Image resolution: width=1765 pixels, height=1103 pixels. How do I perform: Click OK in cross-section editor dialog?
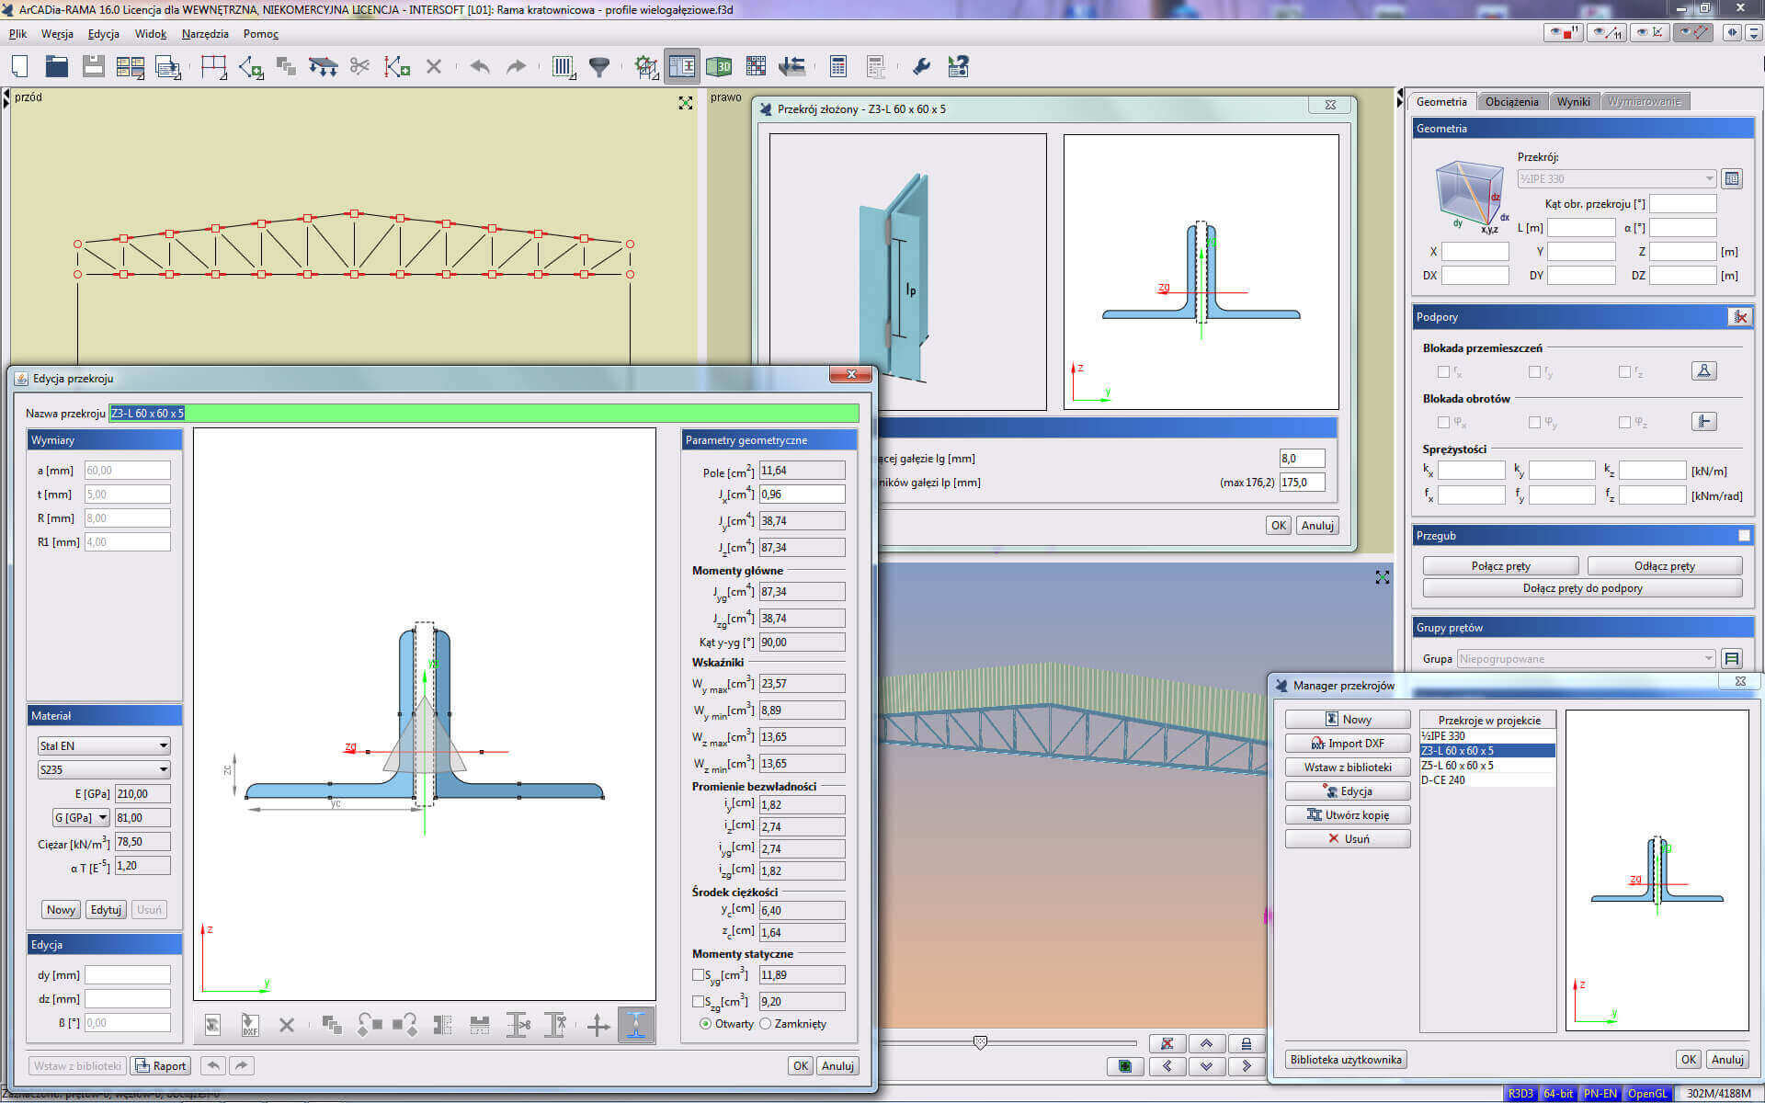coord(799,1065)
